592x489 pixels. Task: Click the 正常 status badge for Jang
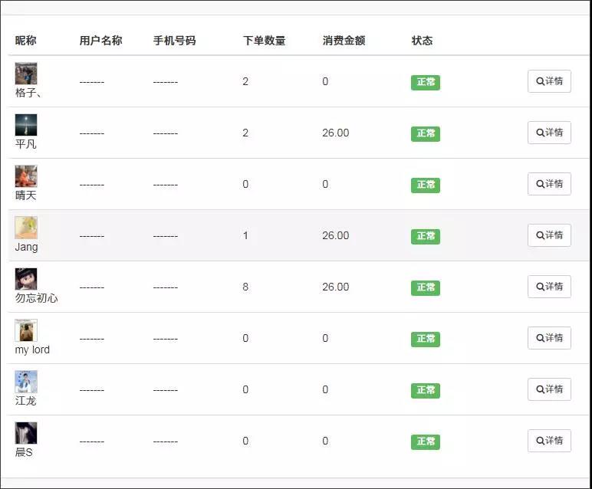[426, 236]
